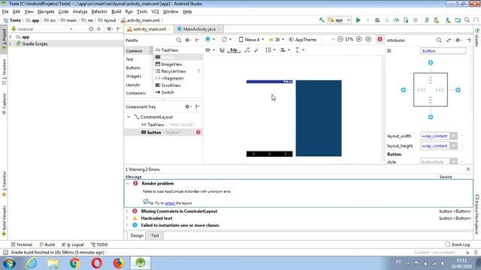Click Infer Constraints magic wand icon
Image resolution: width=481 pixels, height=270 pixels.
256,50
